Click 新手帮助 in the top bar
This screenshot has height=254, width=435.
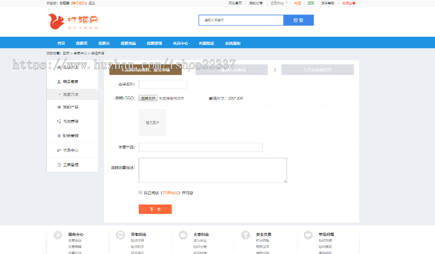pyautogui.click(x=328, y=3)
